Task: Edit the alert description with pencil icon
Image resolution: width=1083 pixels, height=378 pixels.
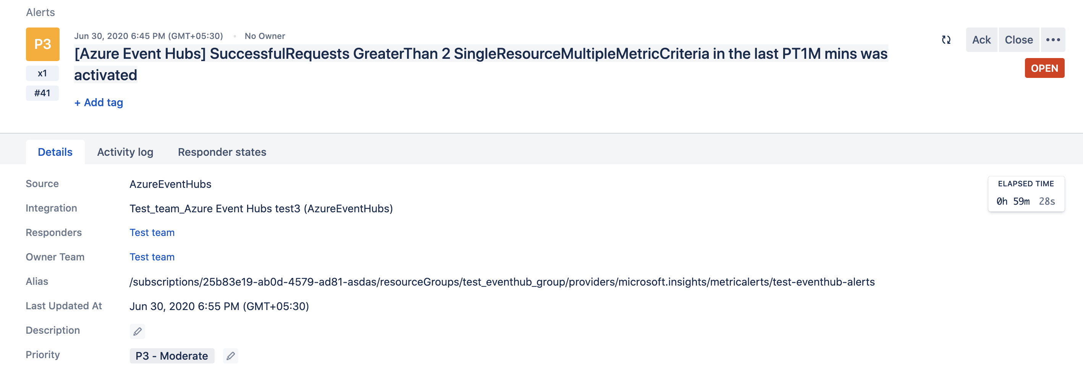Action: click(137, 331)
